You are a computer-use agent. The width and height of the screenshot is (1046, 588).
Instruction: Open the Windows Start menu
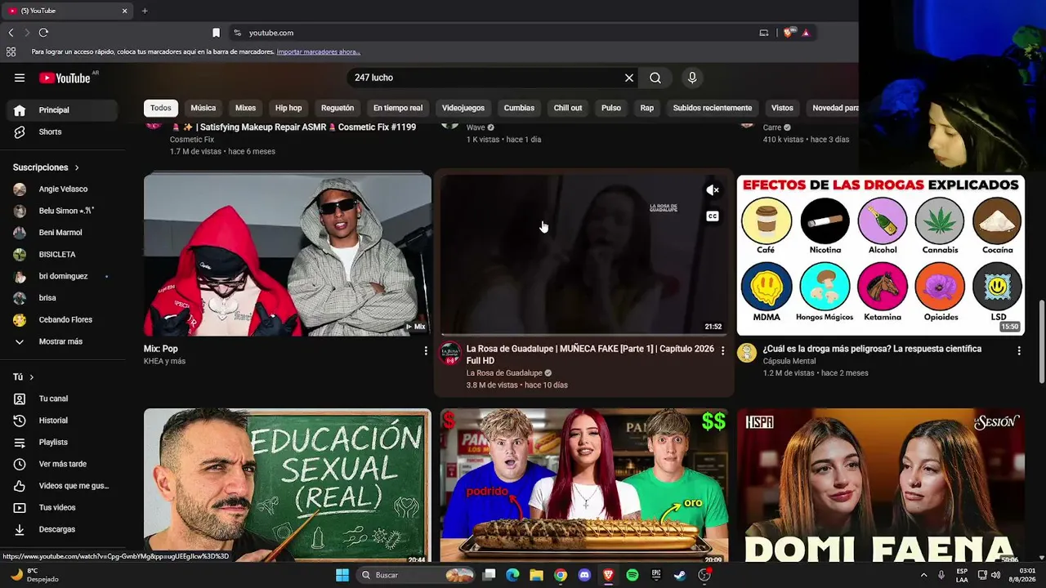pos(342,575)
